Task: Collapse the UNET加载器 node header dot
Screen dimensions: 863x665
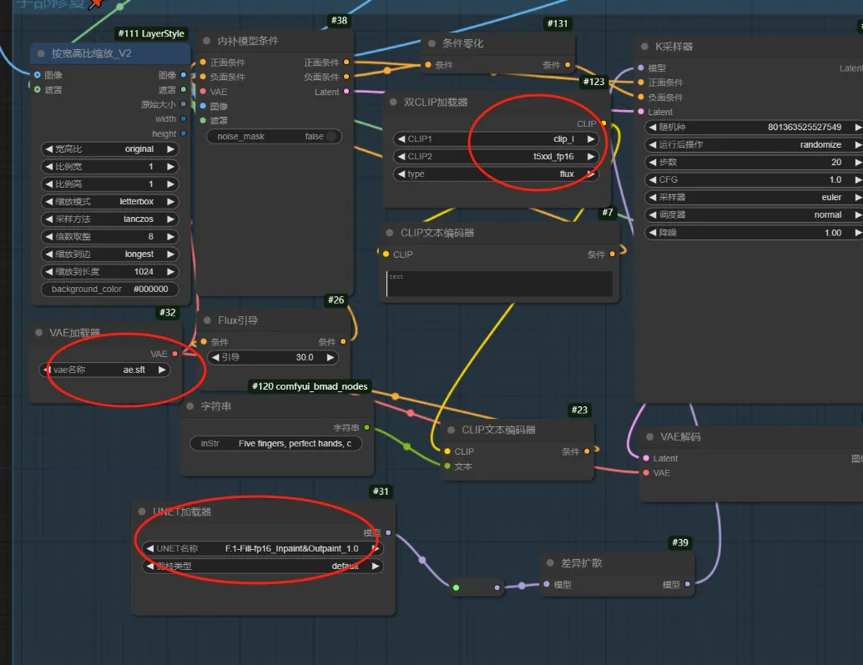Action: click(x=143, y=511)
